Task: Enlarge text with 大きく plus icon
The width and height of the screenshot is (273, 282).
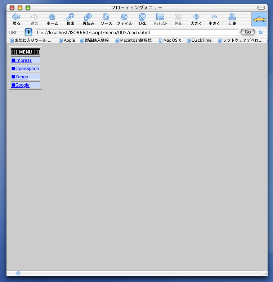Action: [196, 17]
